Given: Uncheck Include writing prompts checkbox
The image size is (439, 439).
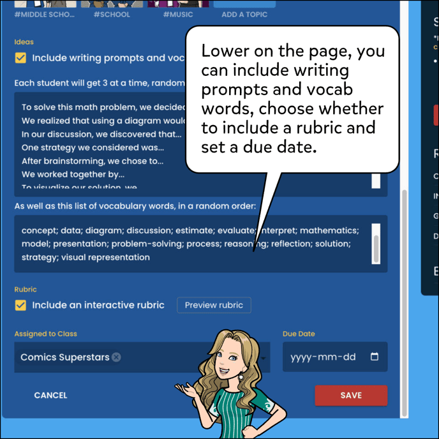Looking at the screenshot, I should 20,58.
